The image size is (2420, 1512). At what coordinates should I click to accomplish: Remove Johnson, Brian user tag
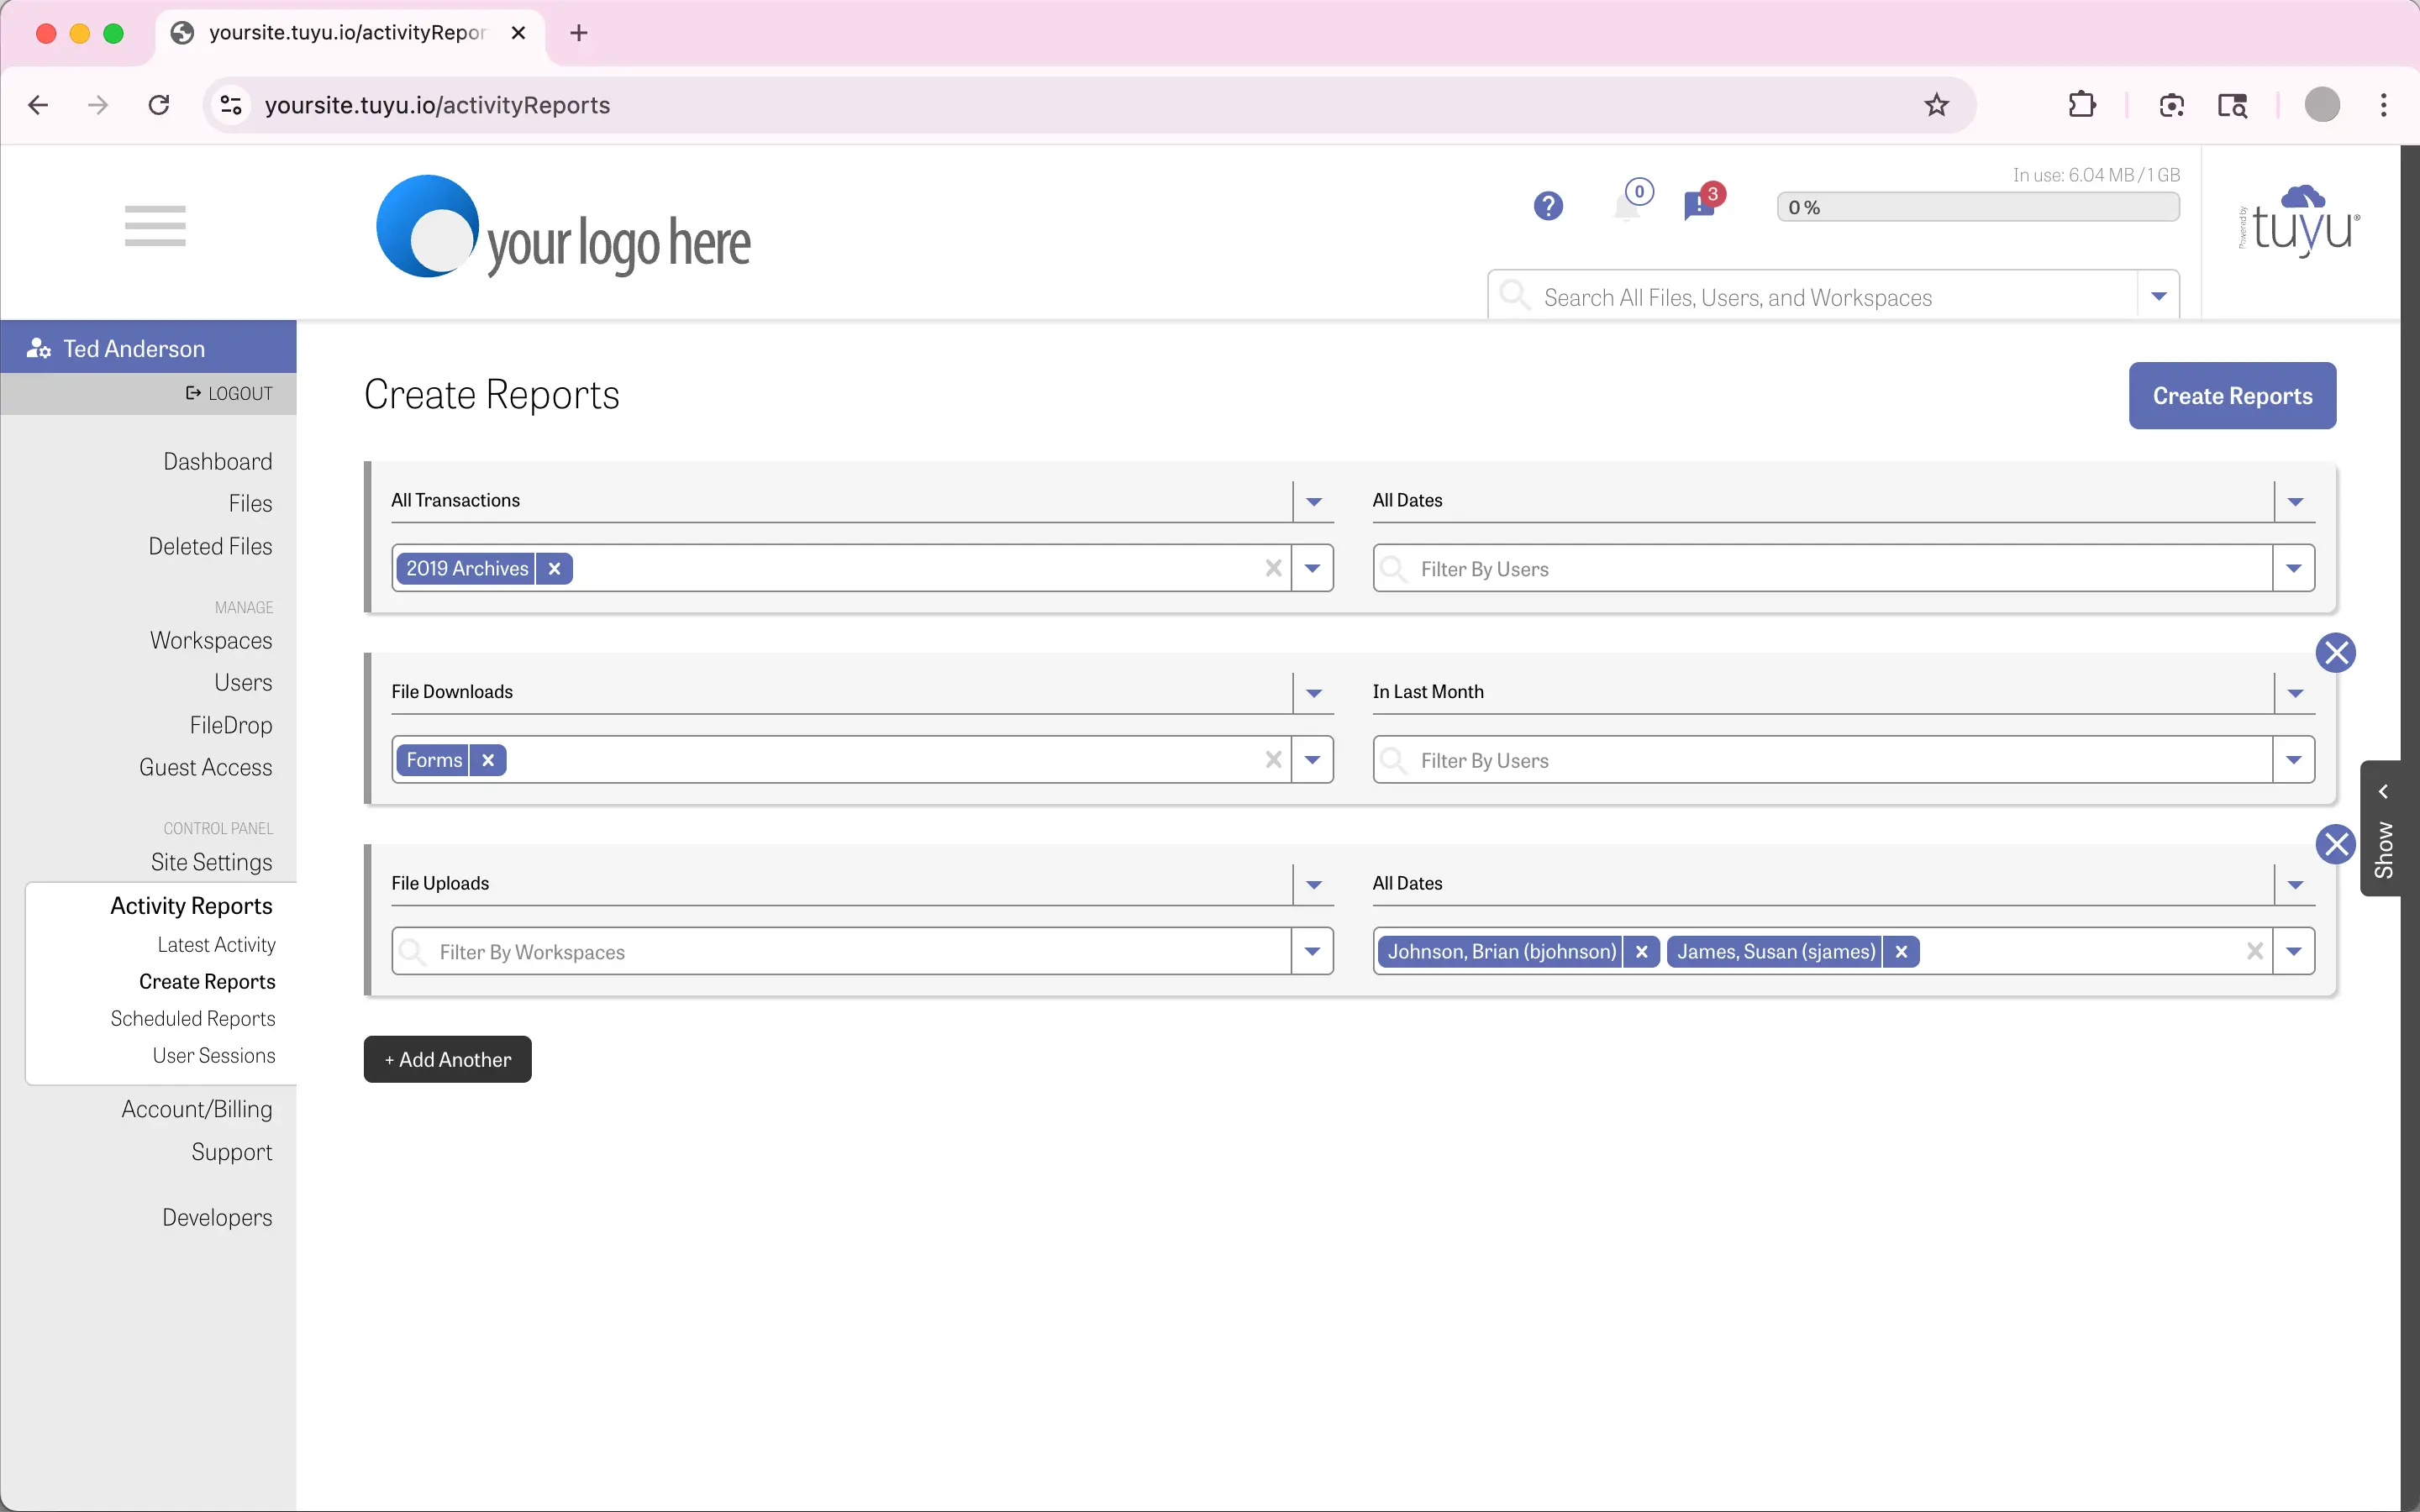(1641, 952)
